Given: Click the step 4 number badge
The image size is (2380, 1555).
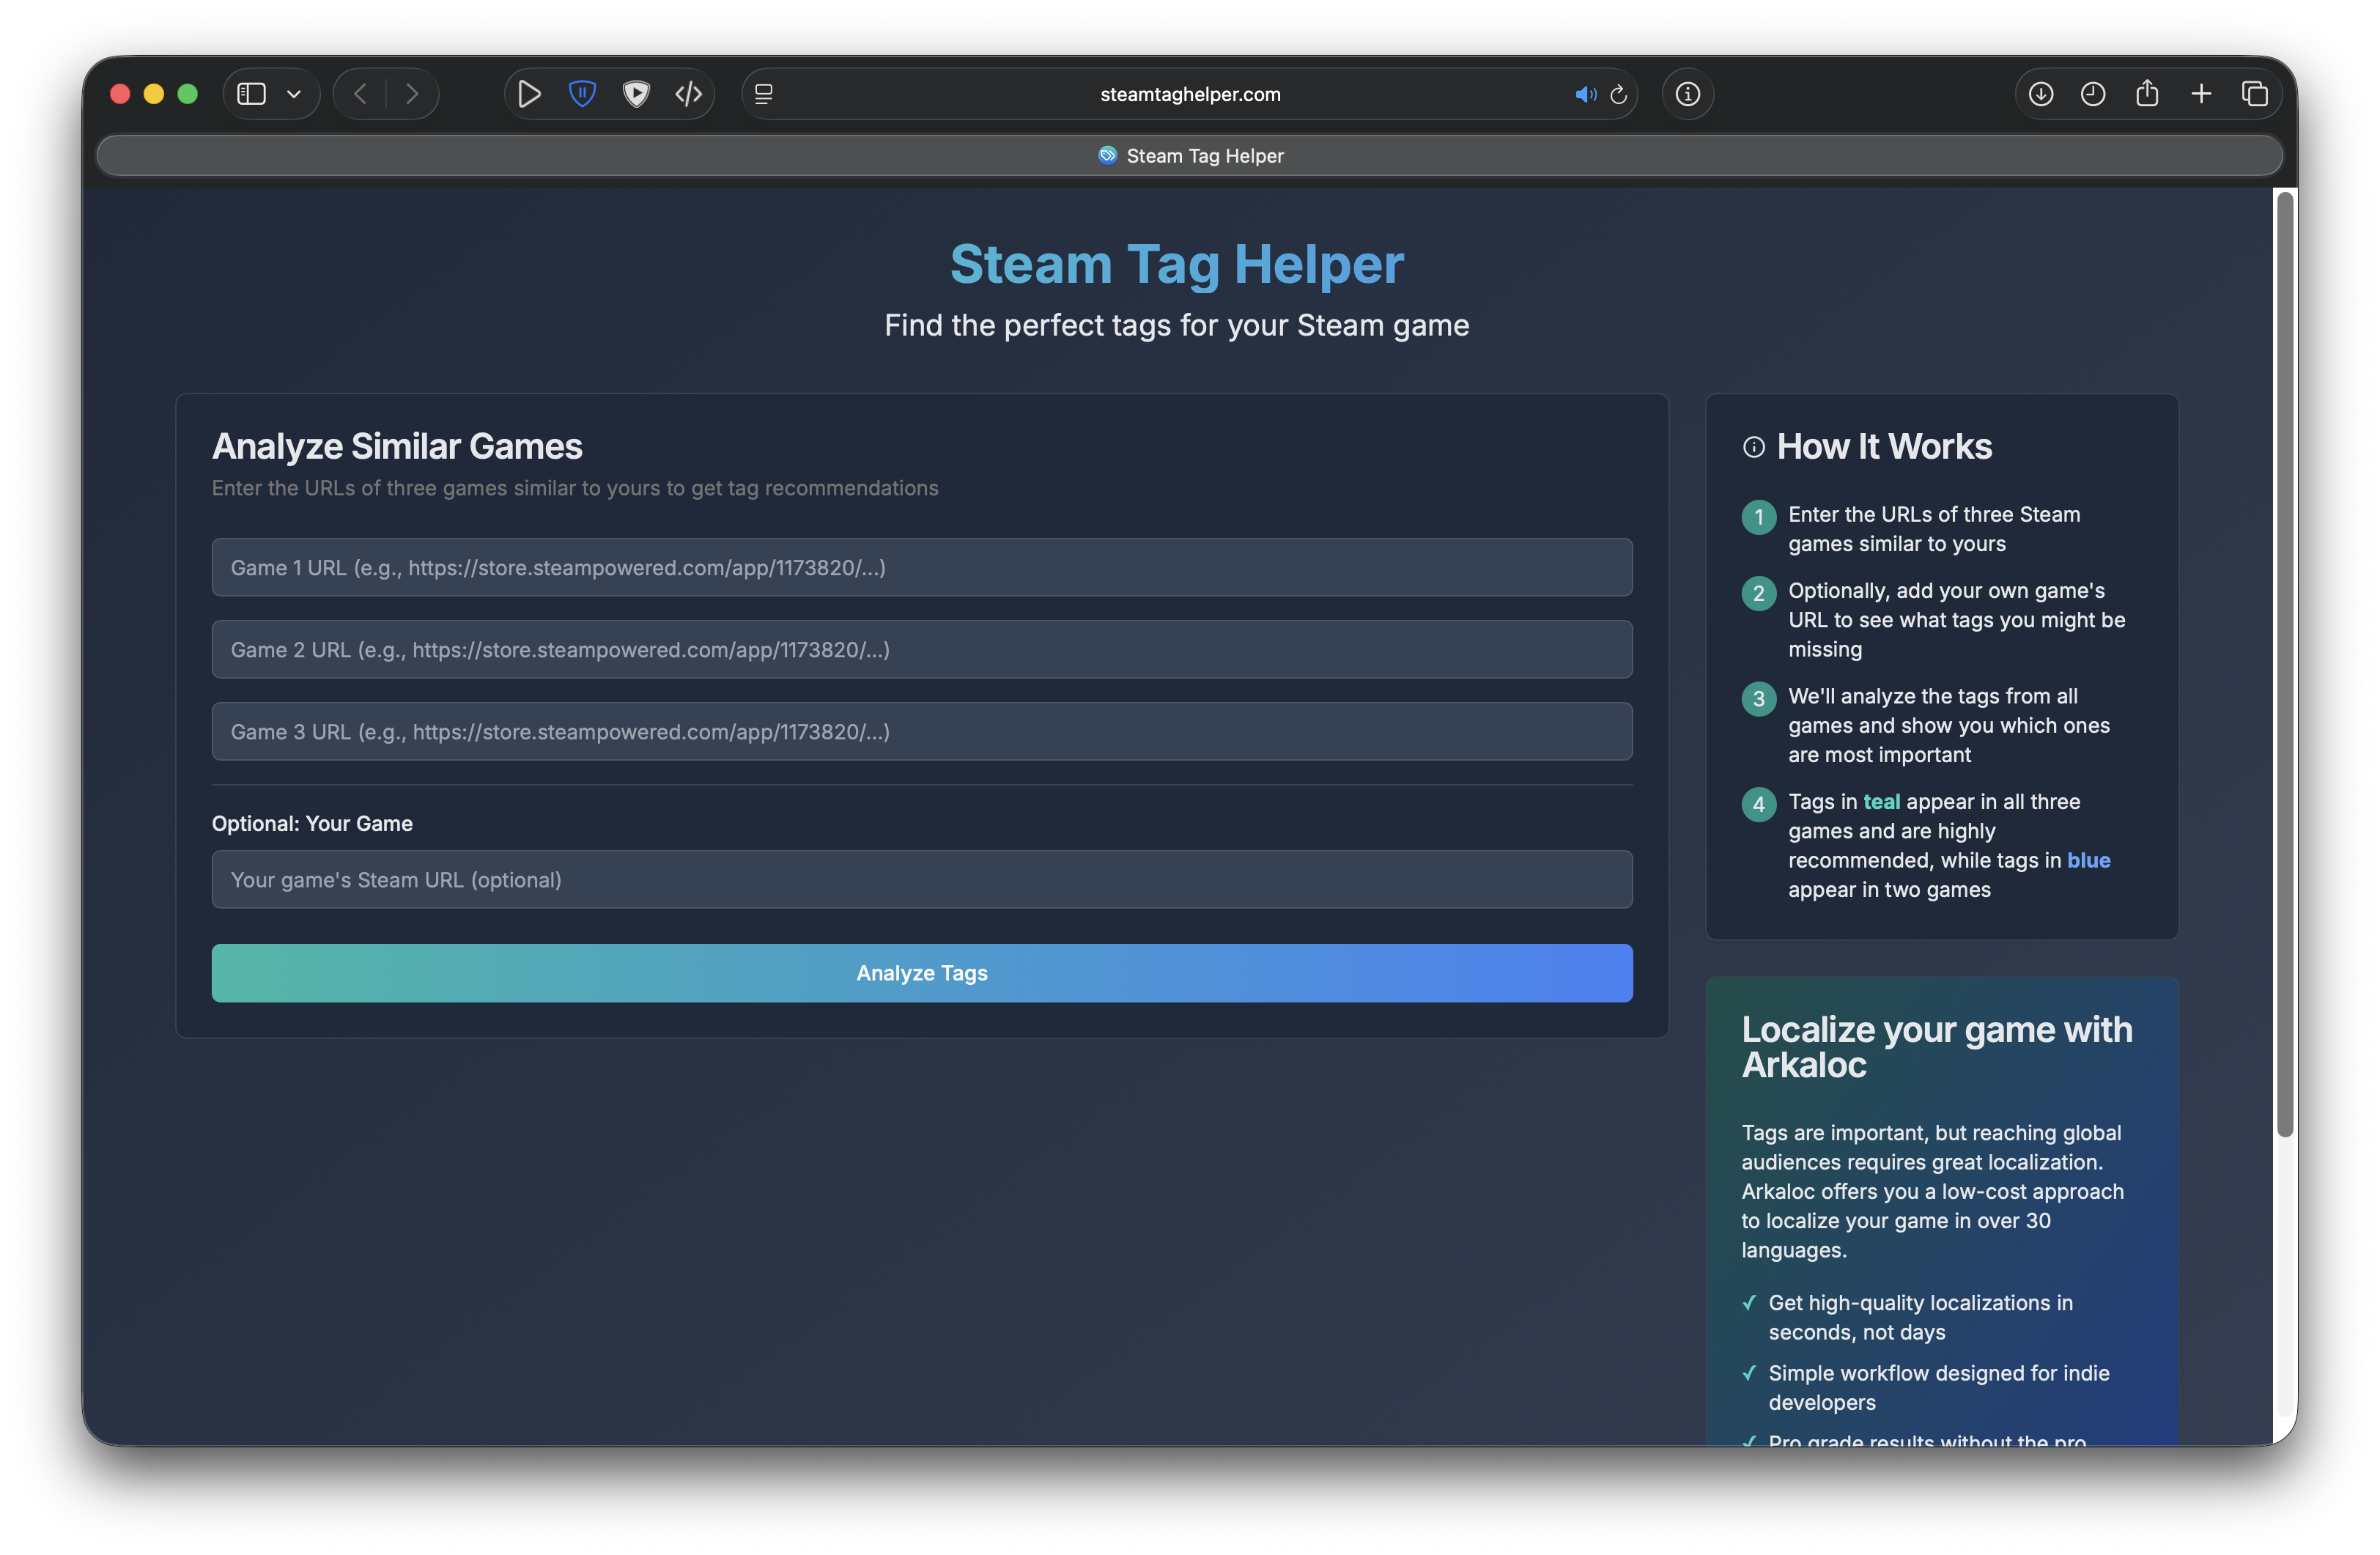Looking at the screenshot, I should pyautogui.click(x=1759, y=804).
